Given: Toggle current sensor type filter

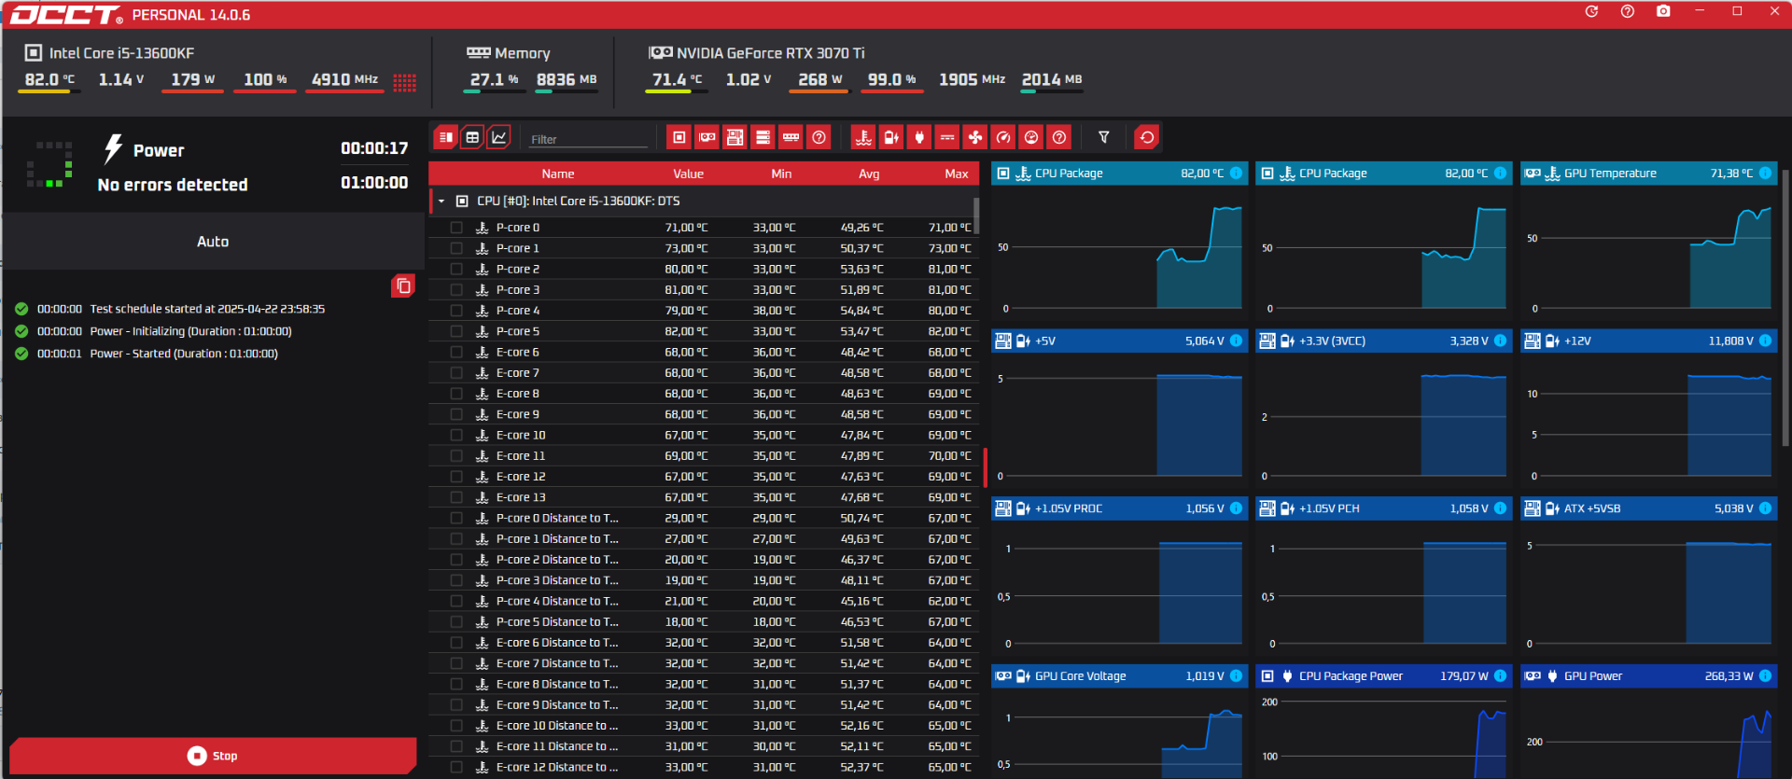Looking at the screenshot, I should [947, 138].
